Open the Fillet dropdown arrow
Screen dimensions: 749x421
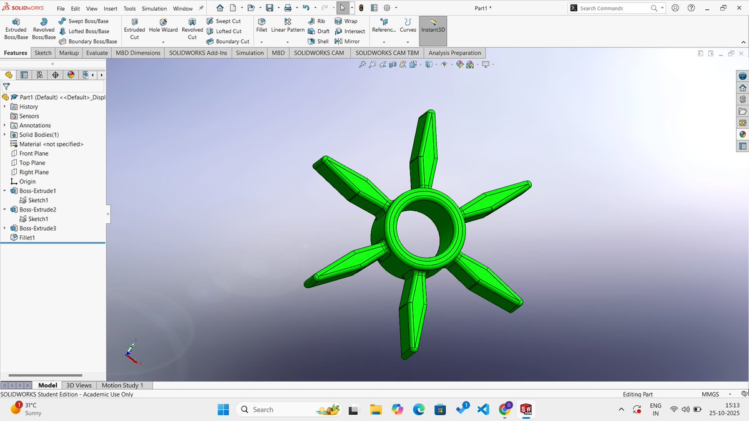point(262,42)
